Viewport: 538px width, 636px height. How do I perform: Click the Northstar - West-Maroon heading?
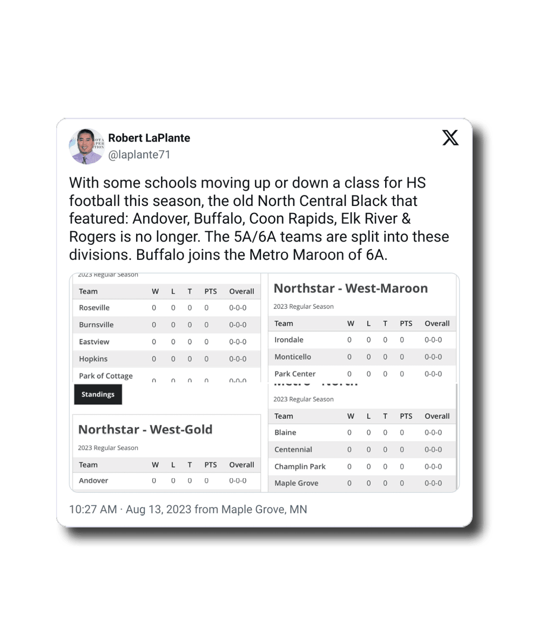point(351,289)
